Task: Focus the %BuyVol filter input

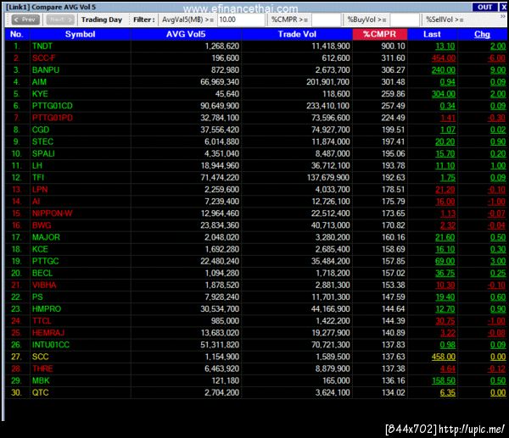Action: click(x=405, y=19)
